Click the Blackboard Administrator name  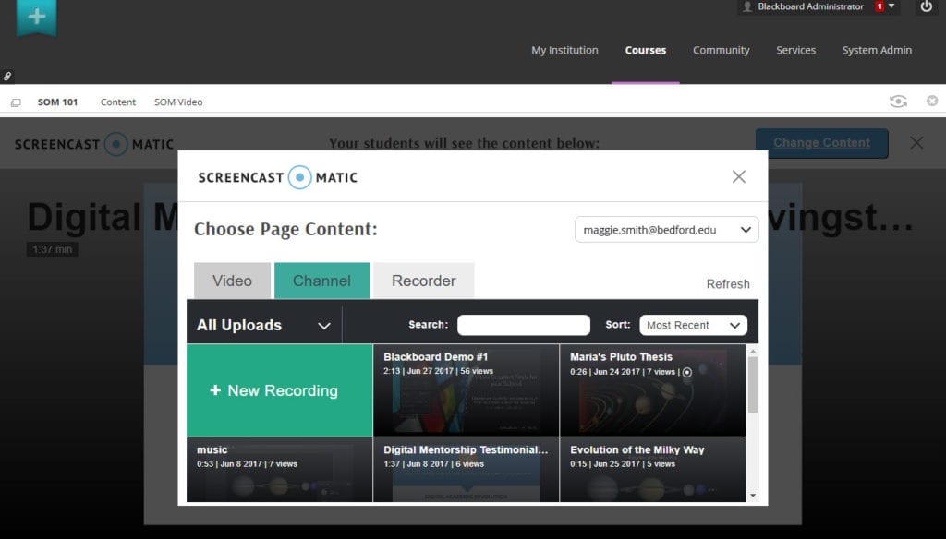[810, 6]
